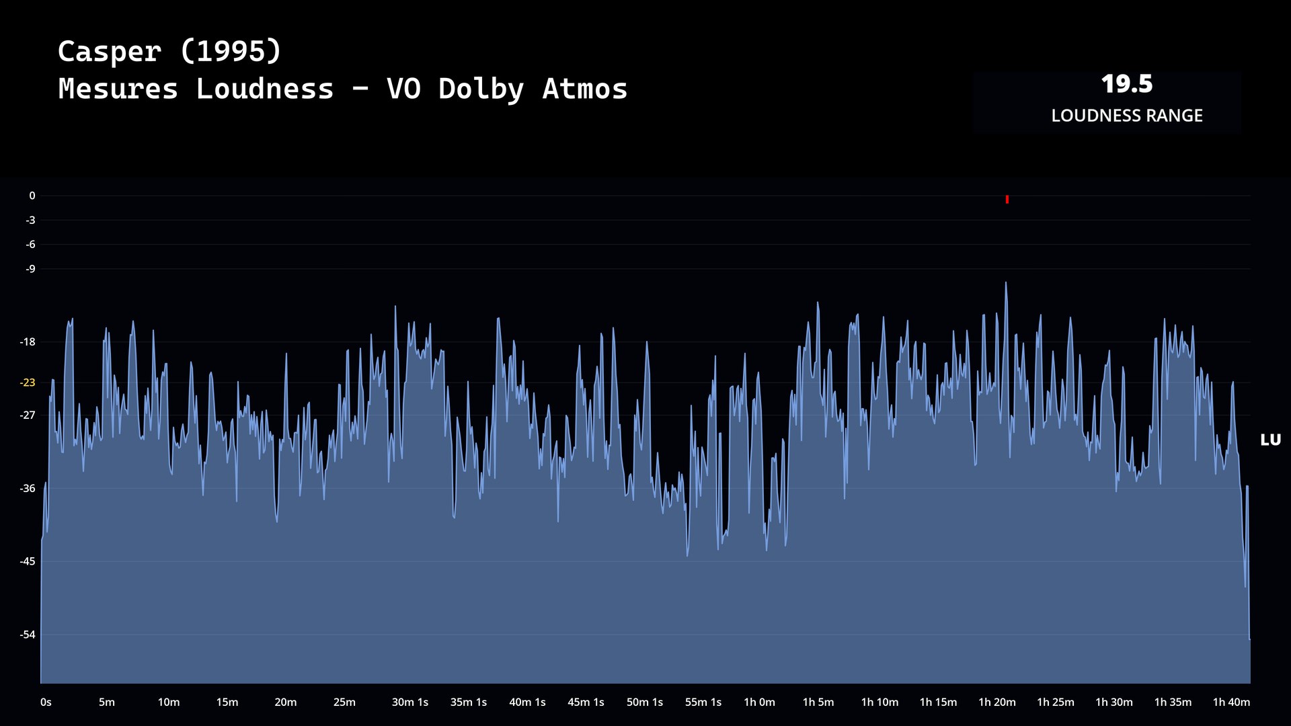The image size is (1291, 726).
Task: Click the '1h 15m' time axis label
Action: click(938, 702)
